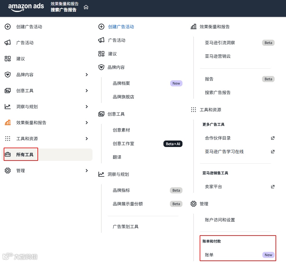Click 搜索广告报告 breadcrumb in header
286x262 pixels.
coord(64,10)
